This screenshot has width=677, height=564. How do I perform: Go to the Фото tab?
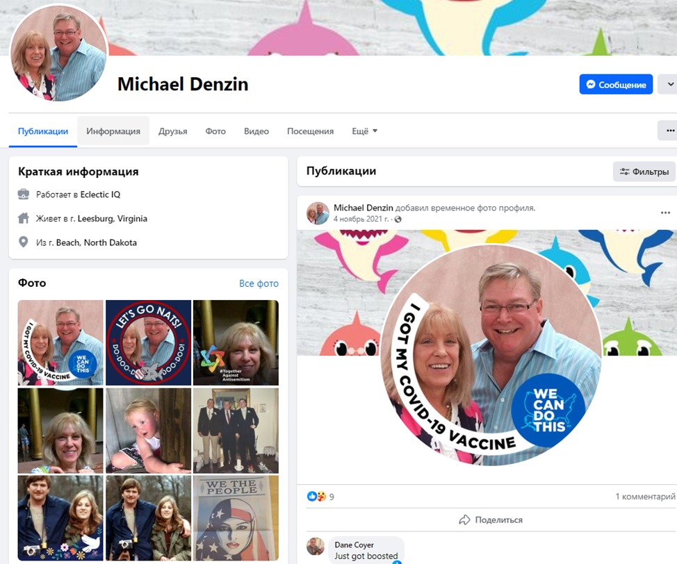[x=215, y=131]
